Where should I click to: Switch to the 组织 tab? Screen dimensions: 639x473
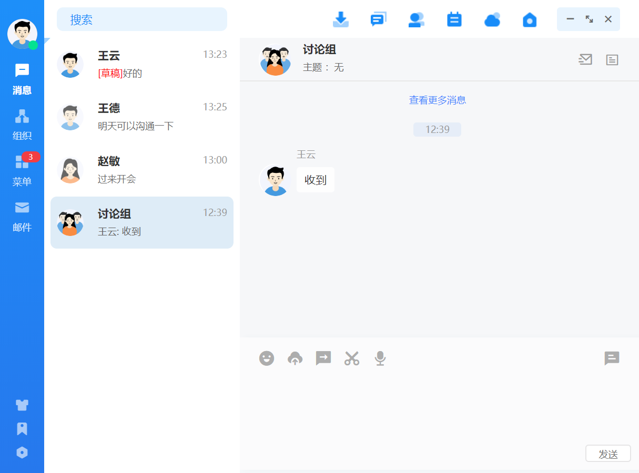pyautogui.click(x=22, y=125)
